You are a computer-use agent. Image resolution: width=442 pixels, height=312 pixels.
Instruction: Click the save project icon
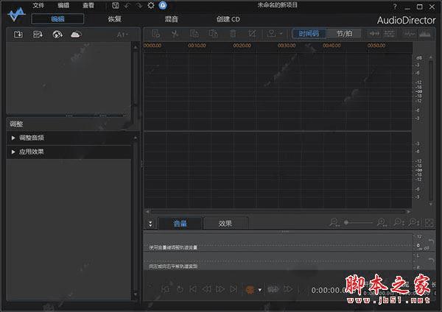coord(116,5)
